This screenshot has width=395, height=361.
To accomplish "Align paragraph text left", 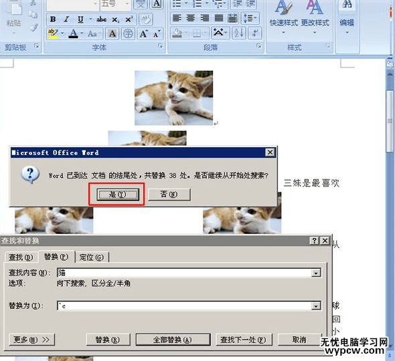I will (177, 18).
